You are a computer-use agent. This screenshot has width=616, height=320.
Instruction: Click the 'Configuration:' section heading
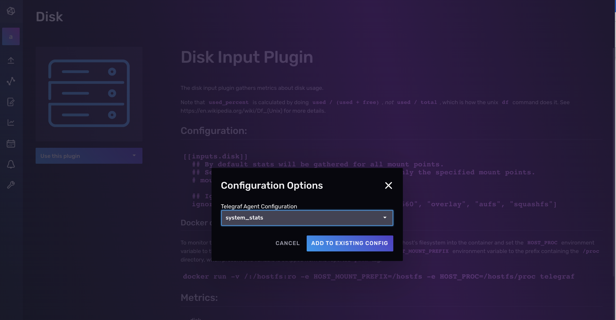(x=214, y=131)
